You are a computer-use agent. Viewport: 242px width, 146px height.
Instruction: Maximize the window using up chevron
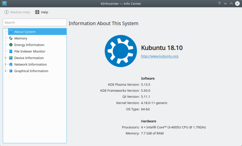point(231,3)
